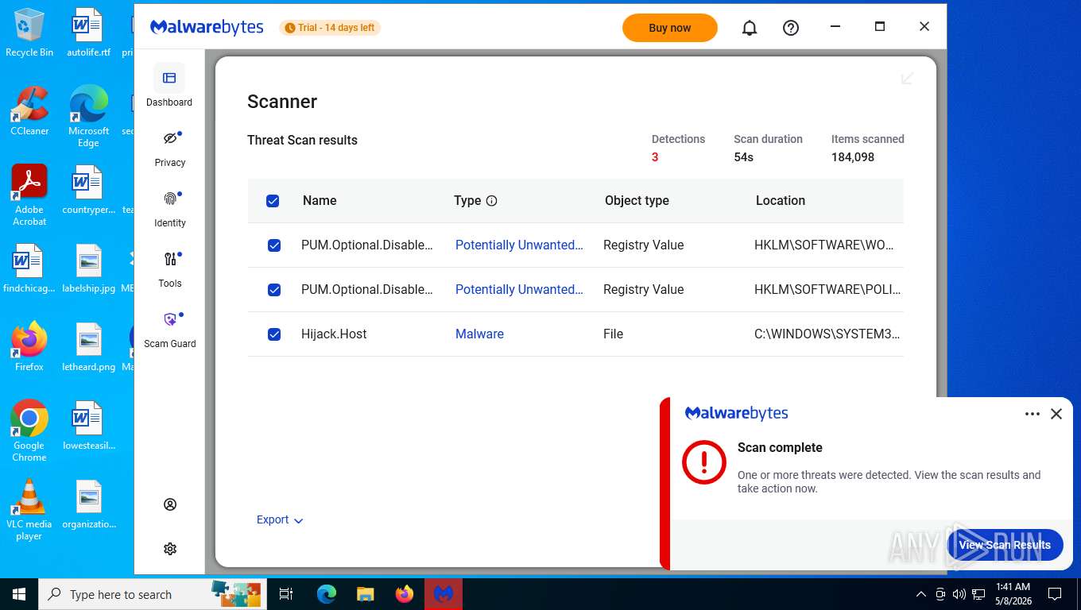Open the Tools sidebar section

(170, 268)
